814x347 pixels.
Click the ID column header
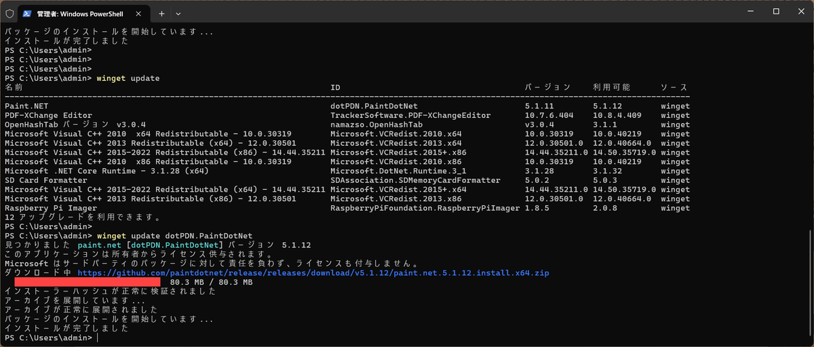click(x=335, y=87)
